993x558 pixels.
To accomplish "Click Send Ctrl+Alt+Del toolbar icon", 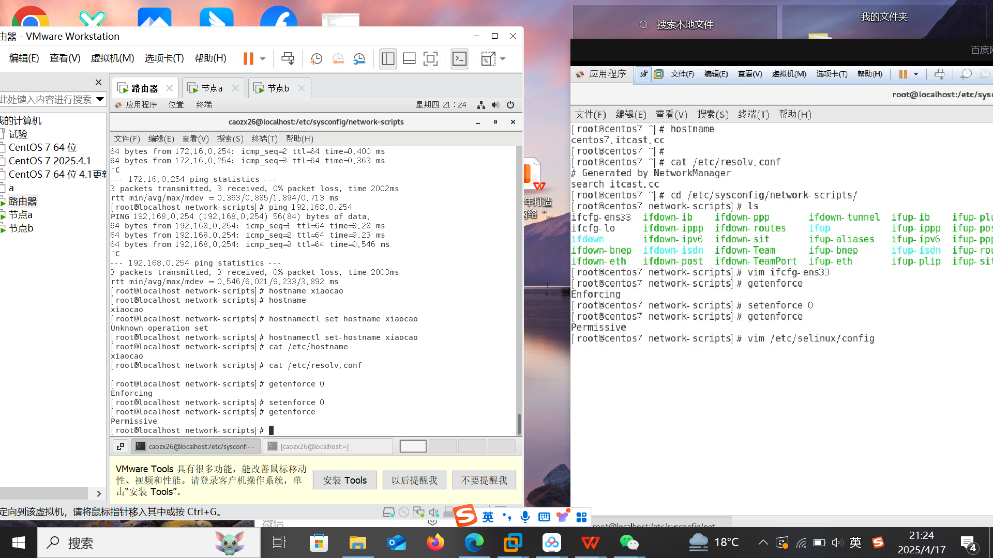I will pyautogui.click(x=288, y=58).
